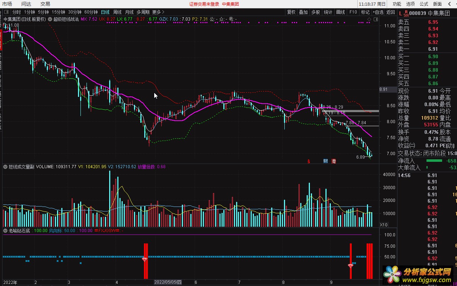Switch to 月线 monthly period
Image resolution: width=457 pixels, height=286 pixels.
click(129, 12)
